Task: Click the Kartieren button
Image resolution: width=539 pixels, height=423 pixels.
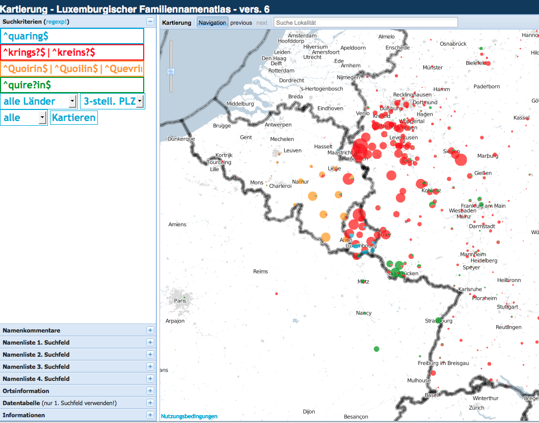Action: (74, 117)
